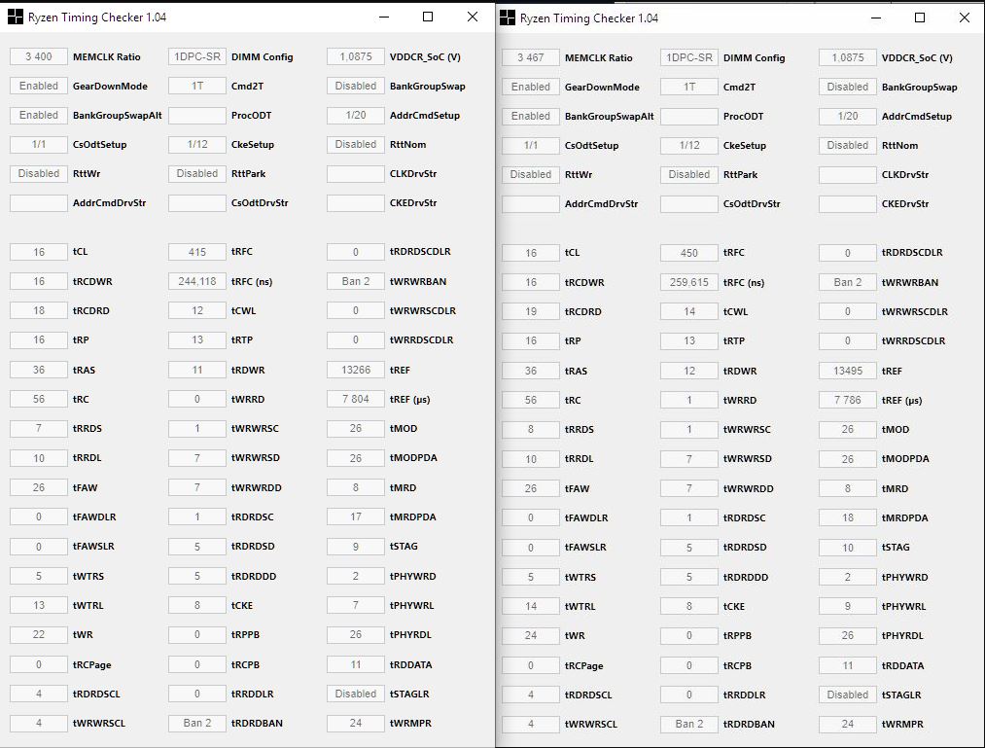Minimize the right Ryzen Timing Checker window
This screenshot has height=748, width=985.
click(x=876, y=18)
